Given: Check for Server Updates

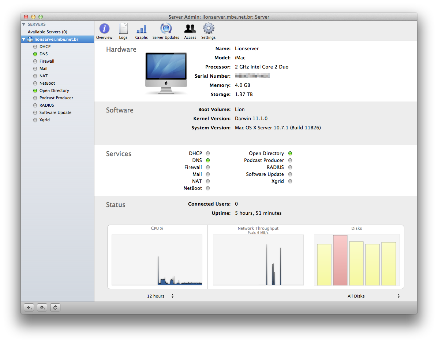Looking at the screenshot, I should [165, 31].
